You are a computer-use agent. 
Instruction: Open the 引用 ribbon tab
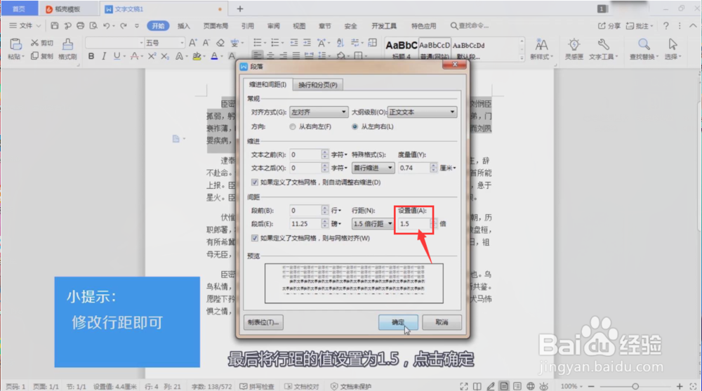(x=248, y=26)
